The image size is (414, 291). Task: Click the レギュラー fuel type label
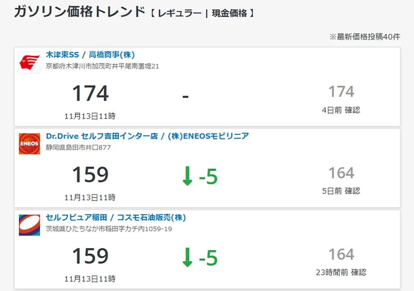click(x=180, y=13)
